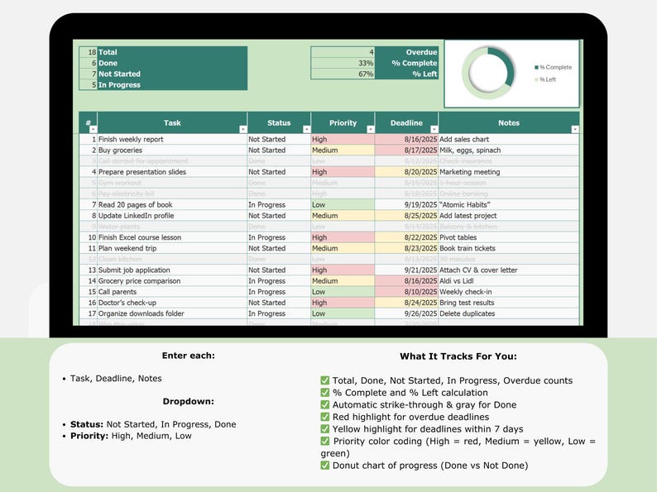Click the green check beside 'Red highlight for overdue'
657x492 pixels.
point(324,417)
